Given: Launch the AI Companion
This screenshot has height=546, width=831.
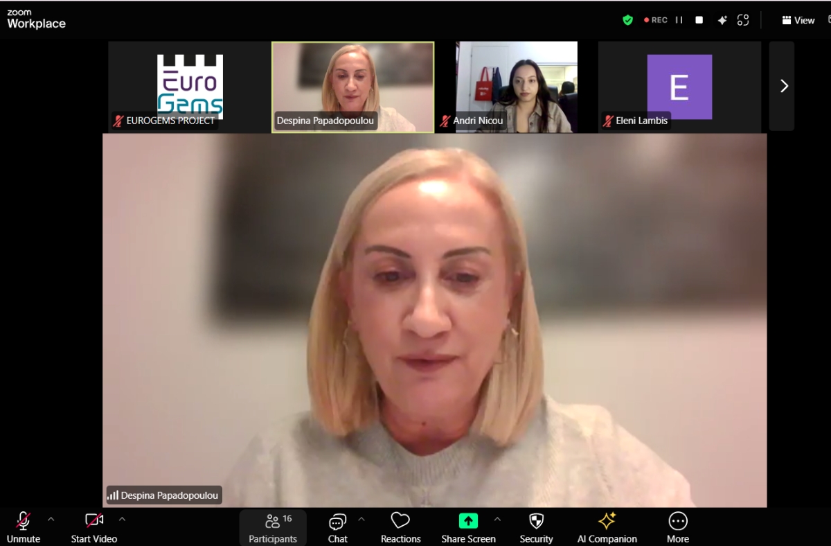Looking at the screenshot, I should pos(607,528).
